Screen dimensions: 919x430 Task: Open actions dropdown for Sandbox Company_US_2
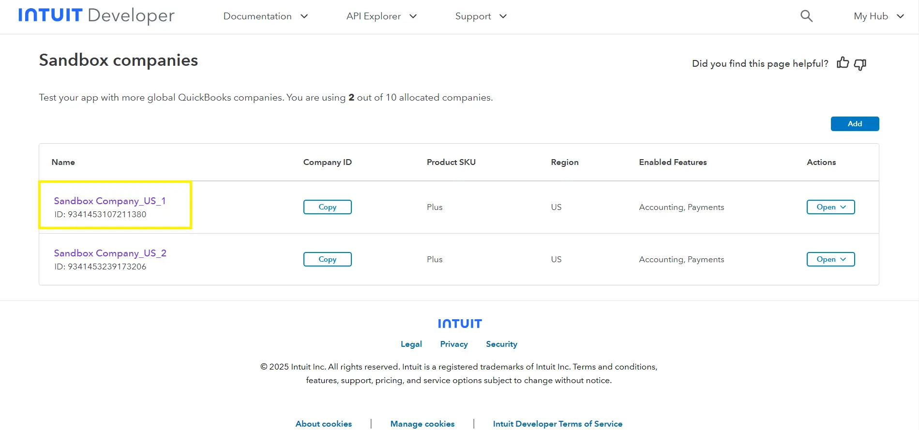[x=830, y=259]
